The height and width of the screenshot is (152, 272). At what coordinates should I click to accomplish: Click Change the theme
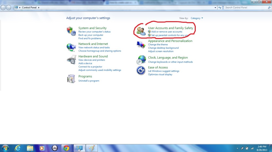[158, 45]
